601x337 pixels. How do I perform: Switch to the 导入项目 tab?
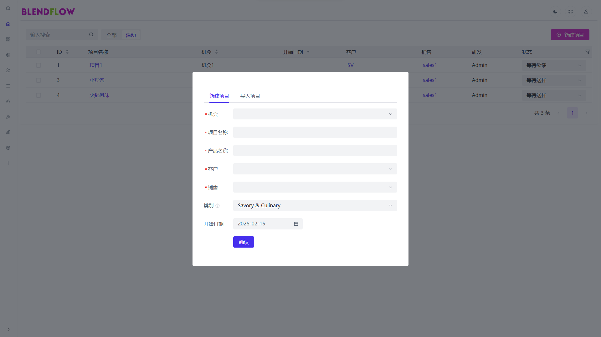tap(250, 96)
